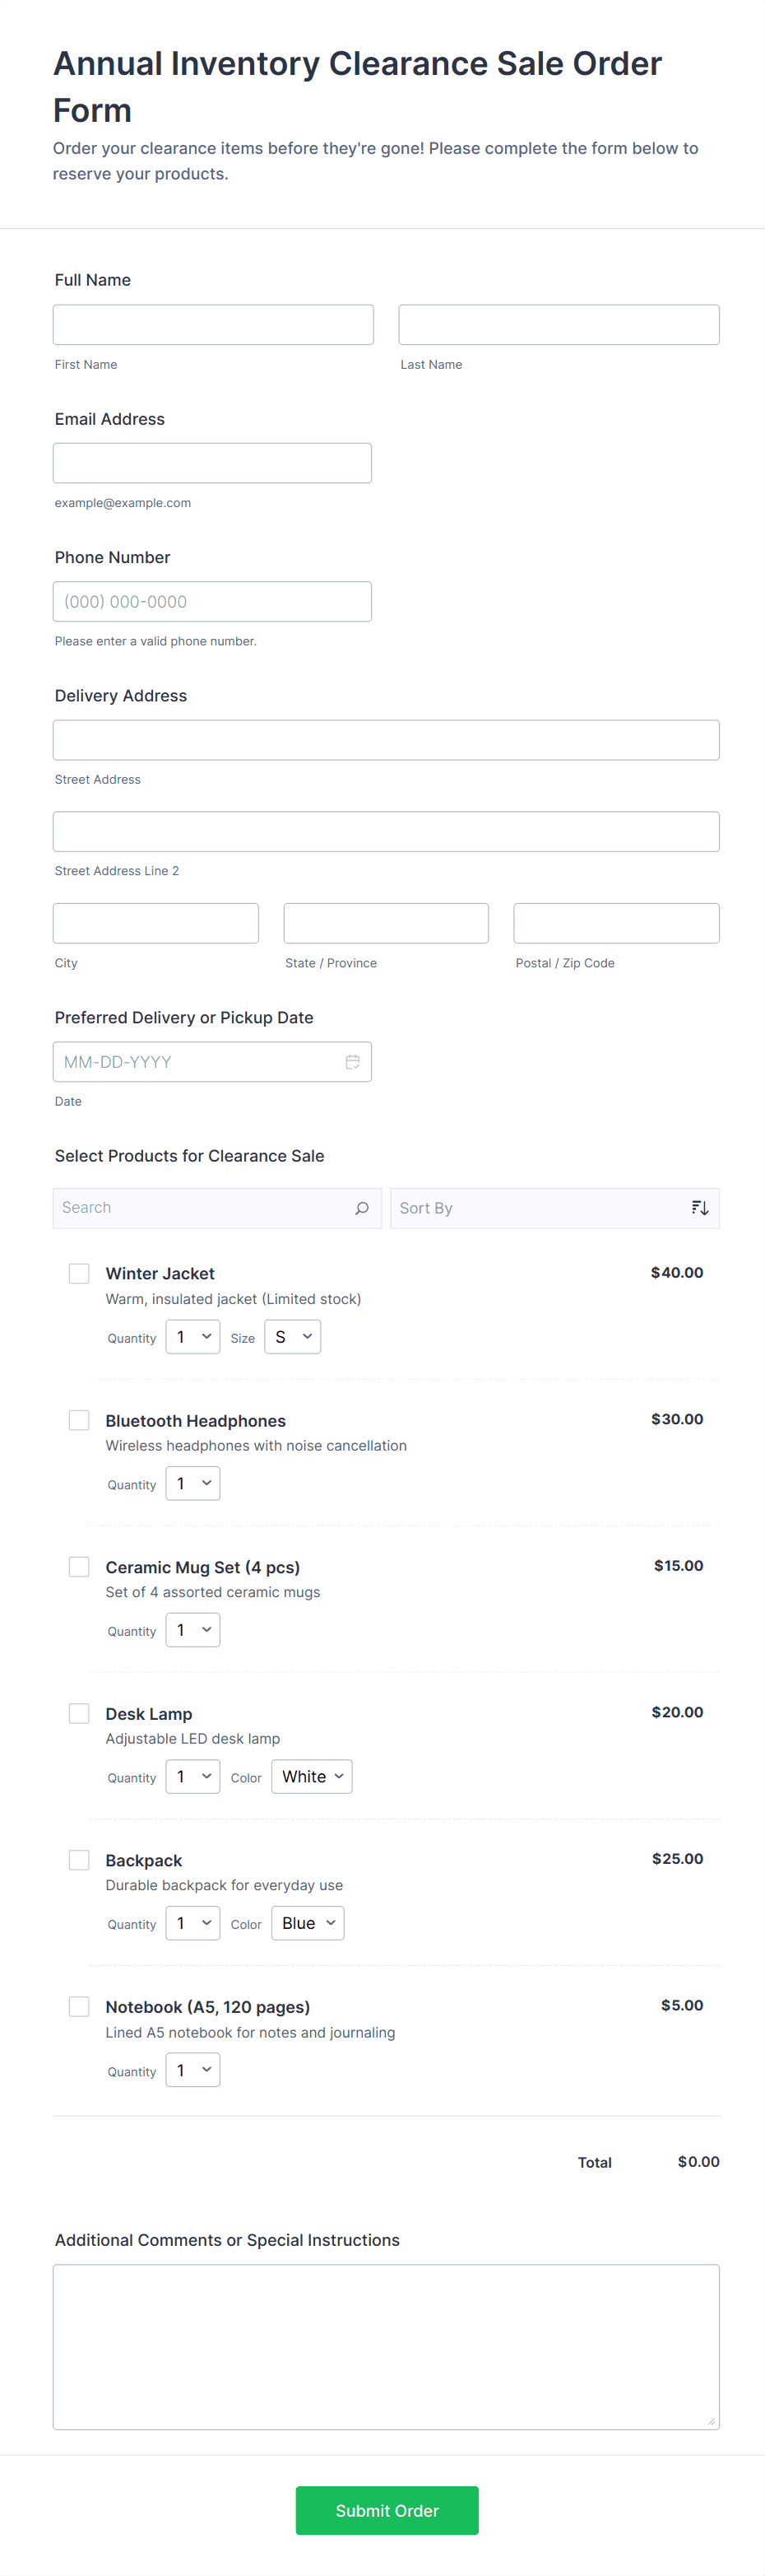
Task: Tick the Ceramic Mug Set checkbox
Action: click(79, 1566)
